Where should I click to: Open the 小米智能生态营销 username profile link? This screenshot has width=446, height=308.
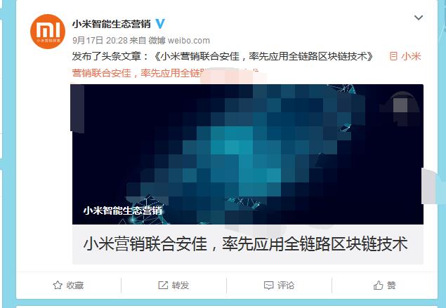pyautogui.click(x=111, y=24)
